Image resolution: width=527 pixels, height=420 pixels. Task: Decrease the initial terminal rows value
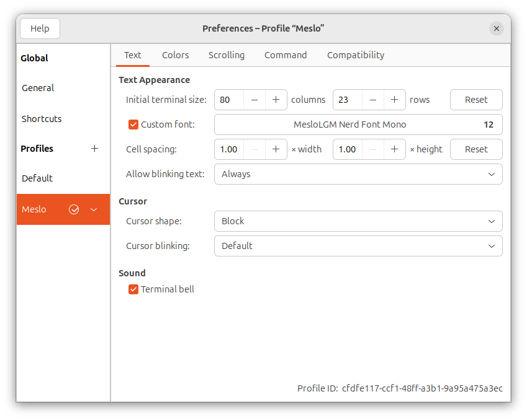click(x=373, y=100)
